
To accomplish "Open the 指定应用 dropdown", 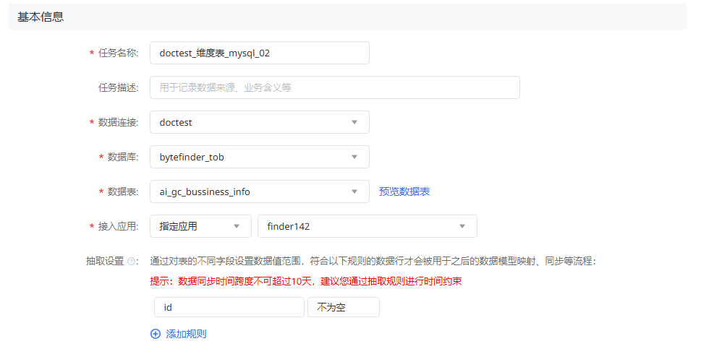I will [200, 226].
